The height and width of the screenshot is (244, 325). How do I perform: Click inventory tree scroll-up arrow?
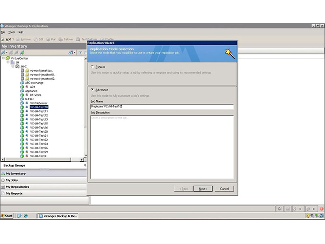[85, 59]
